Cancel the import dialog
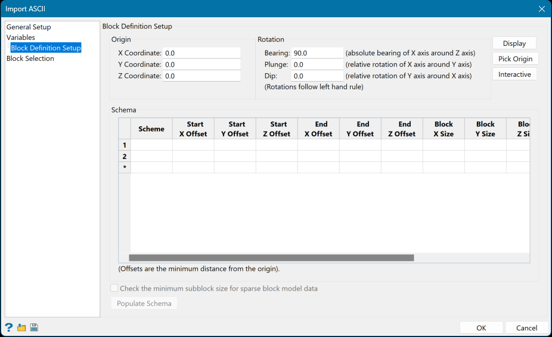Screen dimensions: 552x337 pyautogui.click(x=526, y=328)
